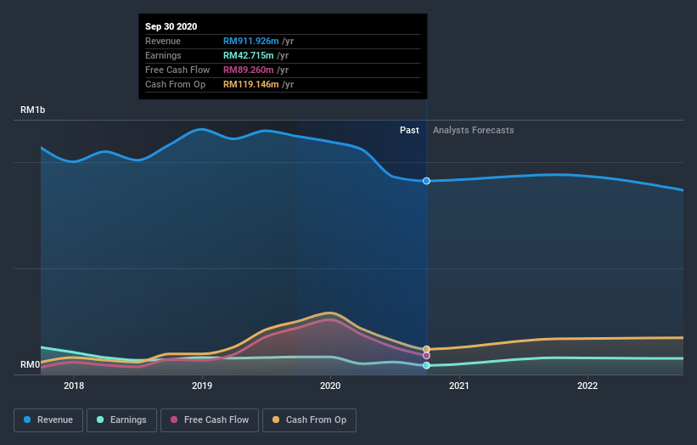This screenshot has height=445, width=697.
Task: Click the blue Revenue data point marker
Action: (x=426, y=181)
